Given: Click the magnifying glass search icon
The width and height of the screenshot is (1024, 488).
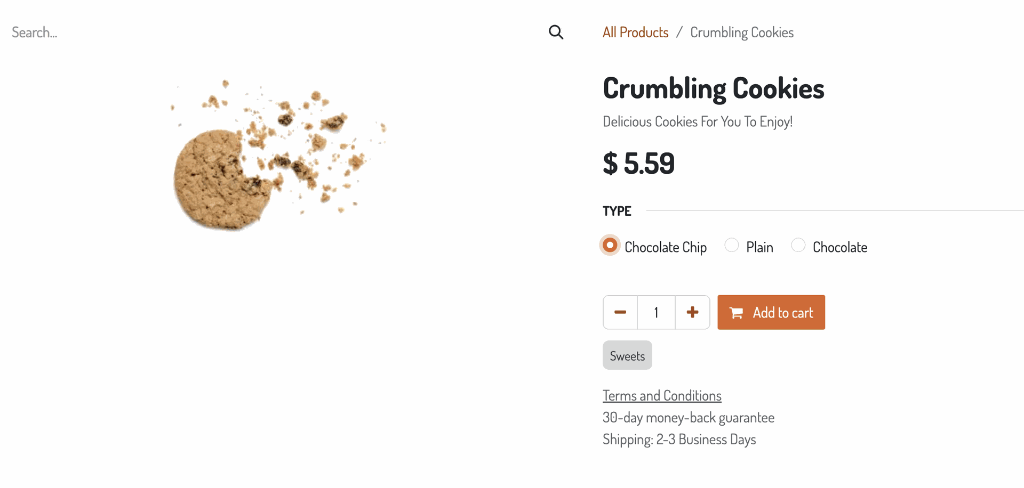Looking at the screenshot, I should (x=556, y=32).
